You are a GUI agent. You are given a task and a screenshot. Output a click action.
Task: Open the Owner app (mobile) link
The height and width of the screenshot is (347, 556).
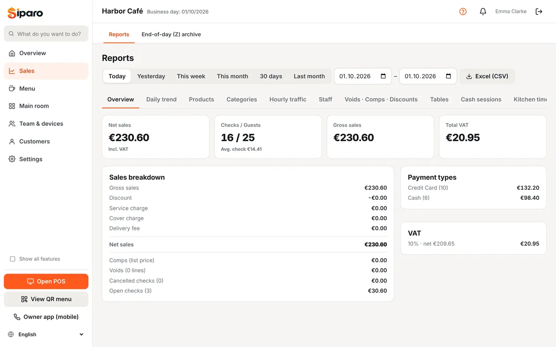tap(46, 317)
